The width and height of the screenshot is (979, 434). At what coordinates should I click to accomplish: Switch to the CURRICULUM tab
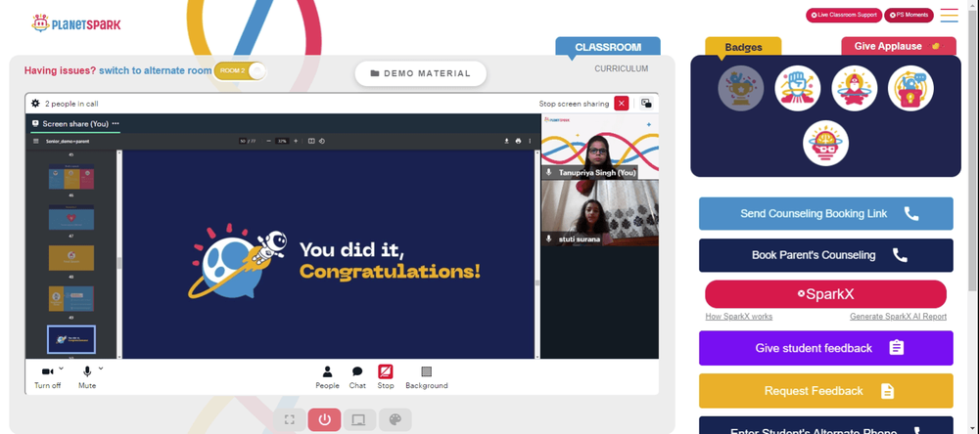pyautogui.click(x=621, y=68)
